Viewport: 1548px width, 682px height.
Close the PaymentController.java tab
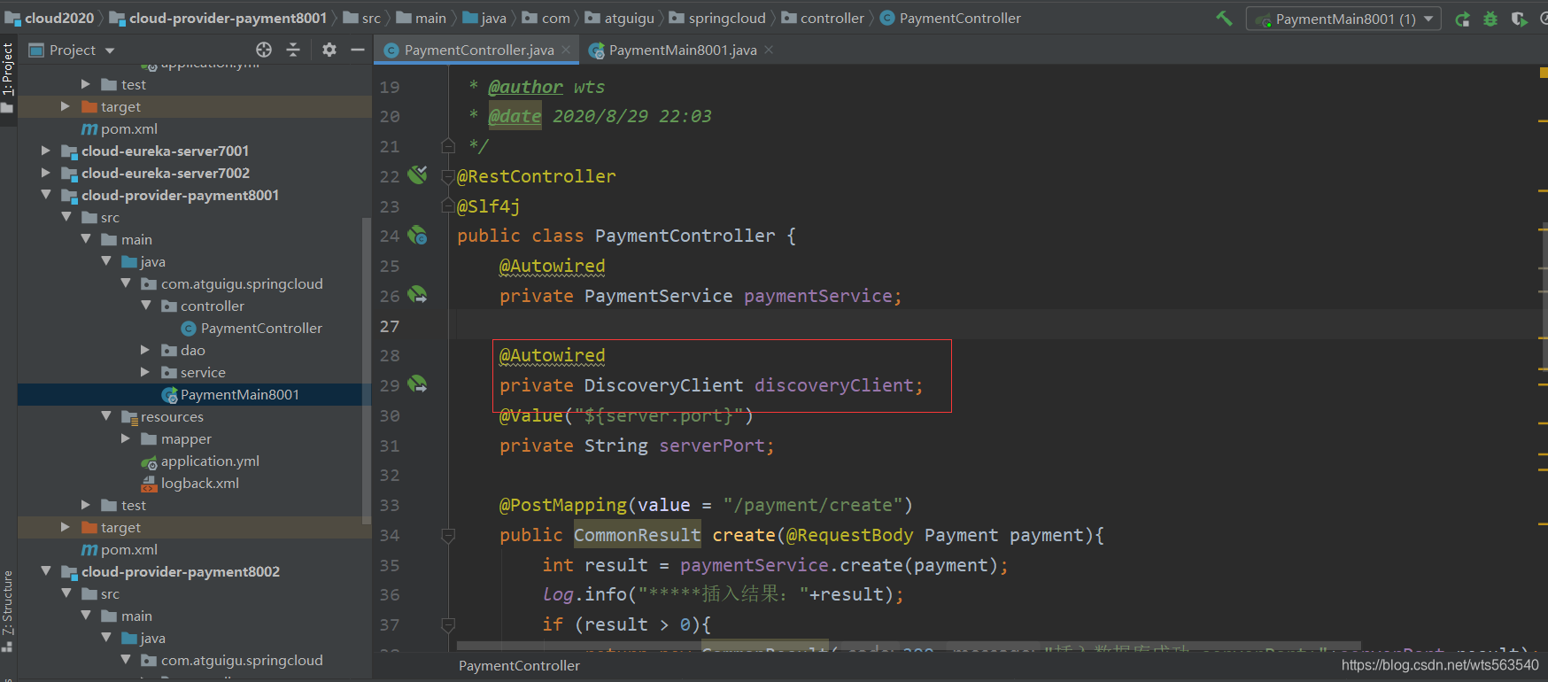coord(567,50)
